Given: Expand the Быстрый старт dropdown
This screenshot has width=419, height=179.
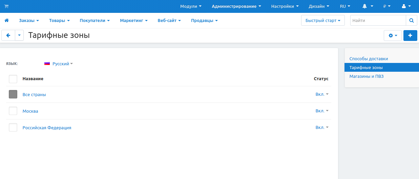Looking at the screenshot, I should [x=322, y=21].
